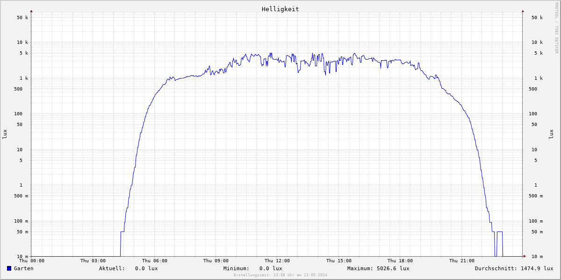The height and width of the screenshot is (280, 561).
Task: Click the rotated 'lux' label on right side
Action: [551, 134]
